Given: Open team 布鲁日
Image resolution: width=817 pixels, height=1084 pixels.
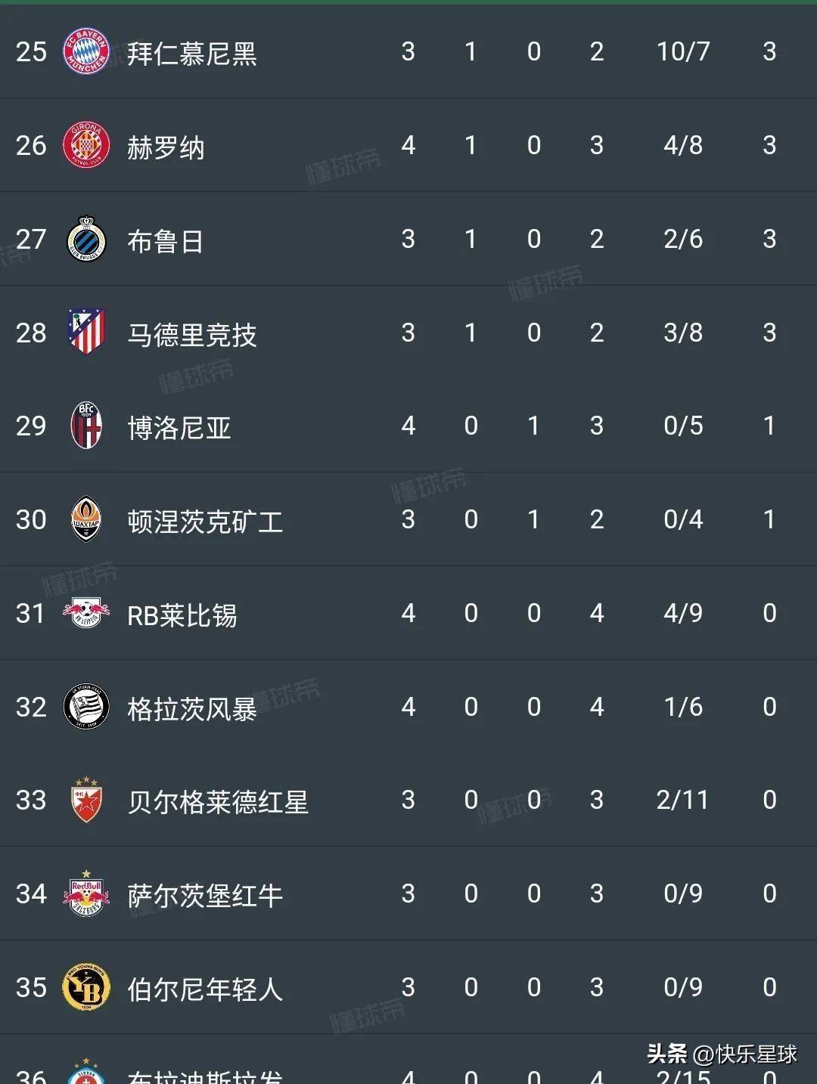Looking at the screenshot, I should tap(166, 240).
